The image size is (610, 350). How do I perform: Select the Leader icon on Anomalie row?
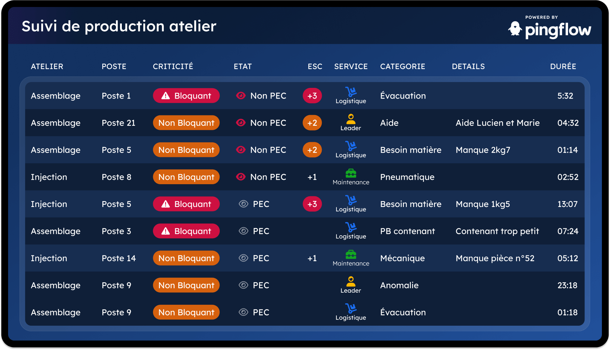351,281
